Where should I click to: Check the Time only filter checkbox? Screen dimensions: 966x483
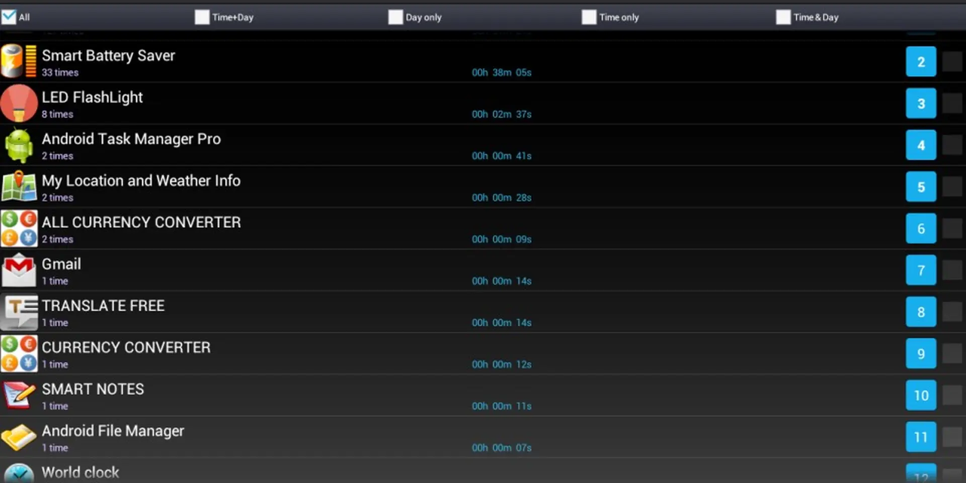(589, 17)
